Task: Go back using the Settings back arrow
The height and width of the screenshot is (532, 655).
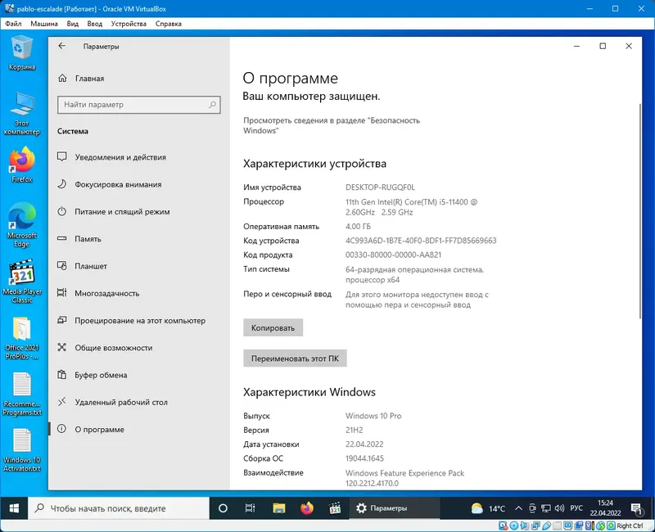Action: [62, 46]
